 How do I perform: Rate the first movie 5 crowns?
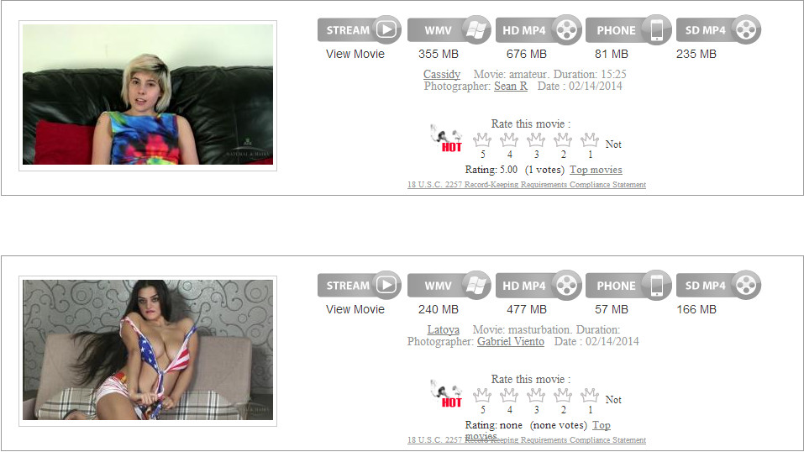[482, 140]
